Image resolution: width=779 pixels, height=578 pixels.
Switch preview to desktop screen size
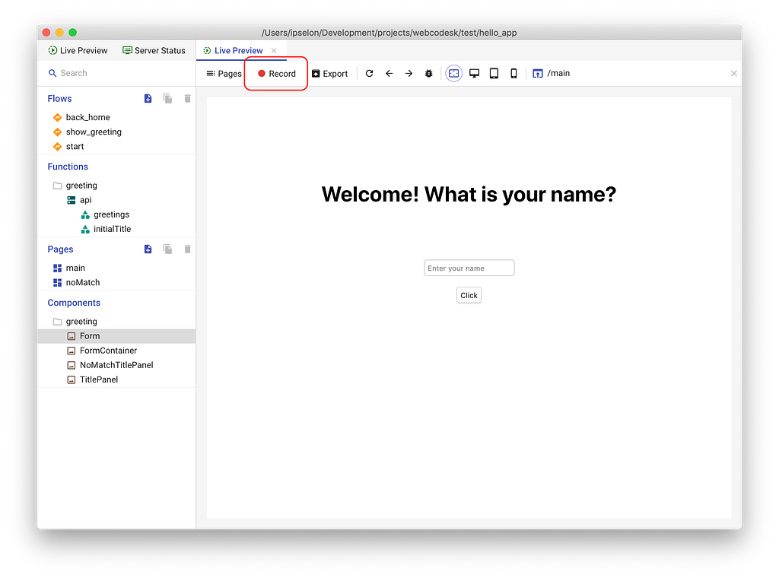pyautogui.click(x=475, y=74)
